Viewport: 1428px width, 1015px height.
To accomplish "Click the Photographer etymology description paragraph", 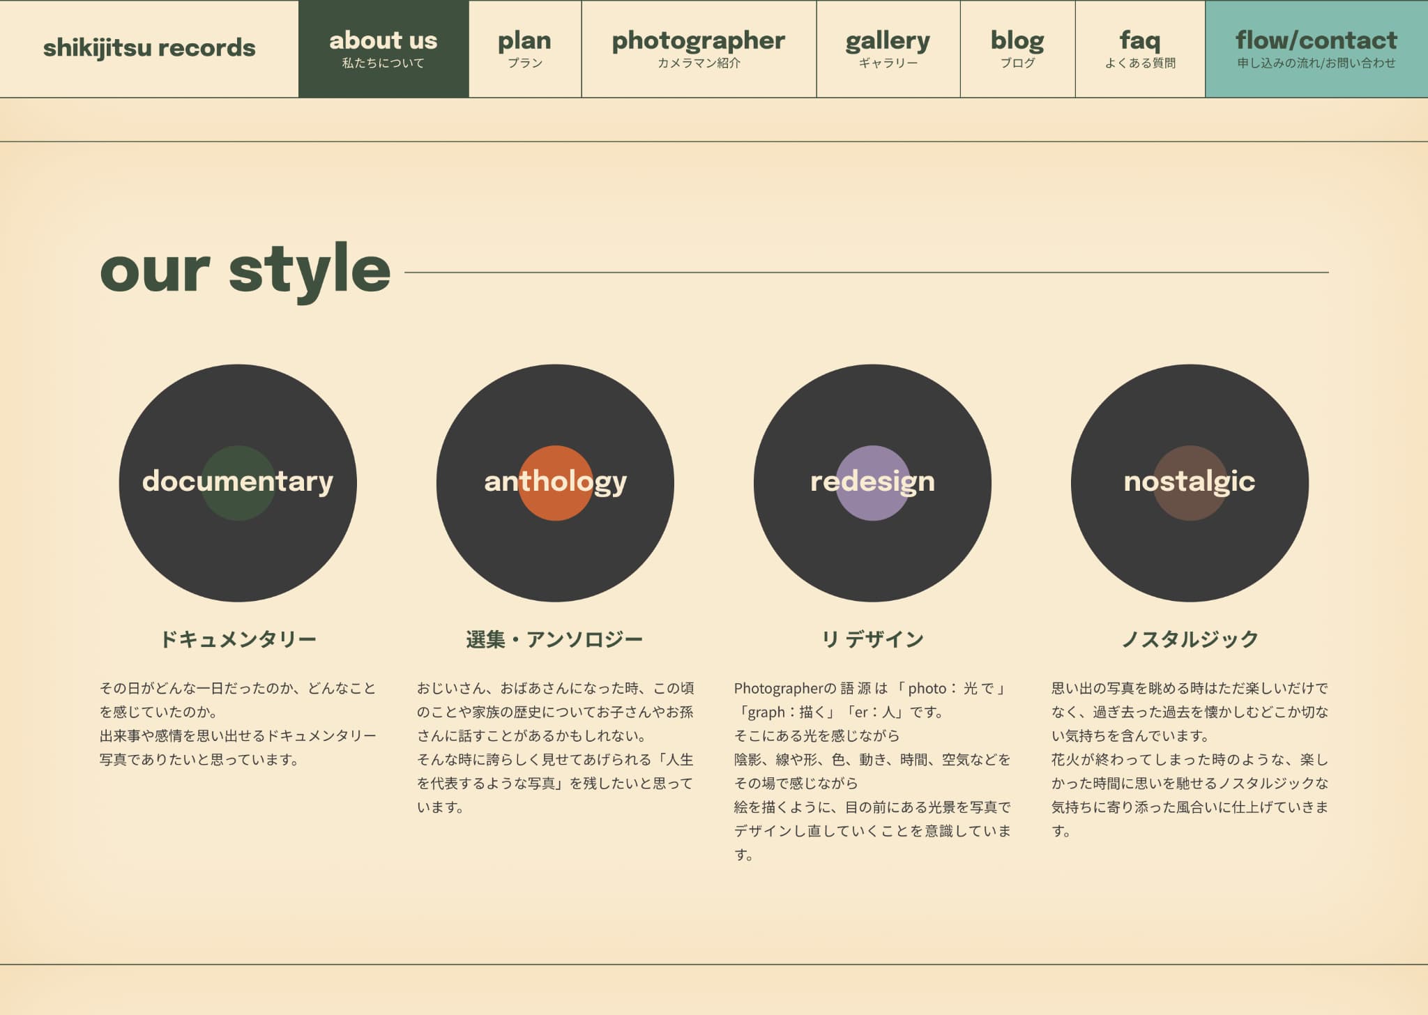I will 872,770.
